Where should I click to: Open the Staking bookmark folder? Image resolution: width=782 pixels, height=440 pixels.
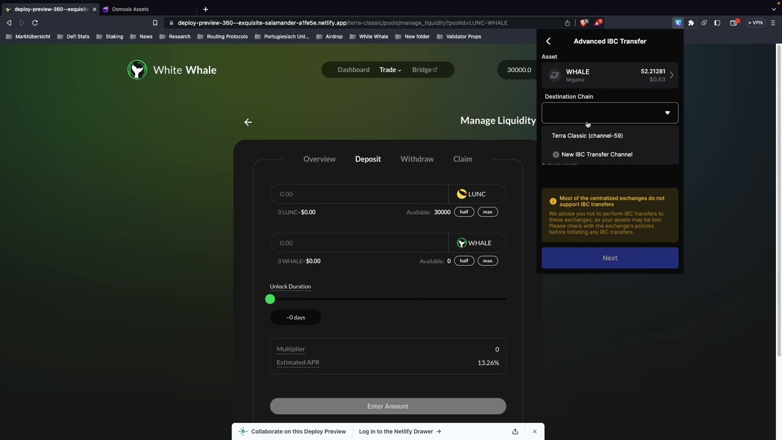[x=109, y=37]
